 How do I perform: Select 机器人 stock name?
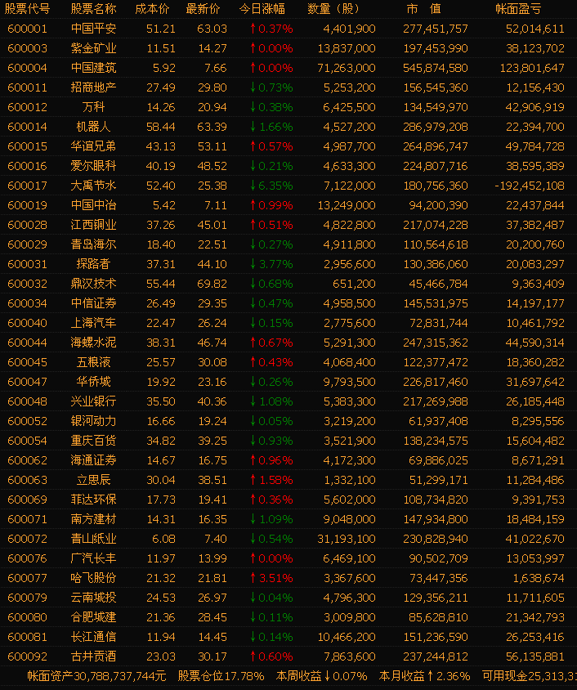pos(94,127)
